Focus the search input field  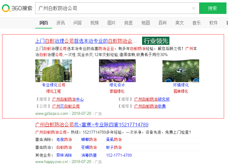coord(117,8)
